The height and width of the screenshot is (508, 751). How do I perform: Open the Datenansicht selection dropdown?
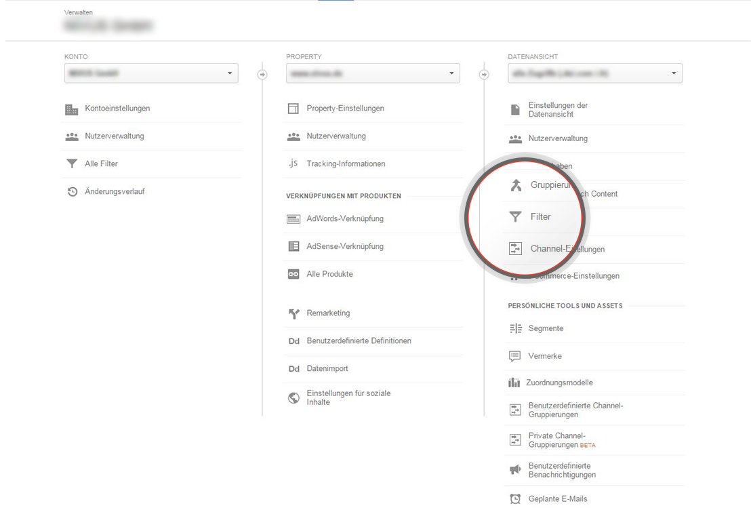(595, 73)
